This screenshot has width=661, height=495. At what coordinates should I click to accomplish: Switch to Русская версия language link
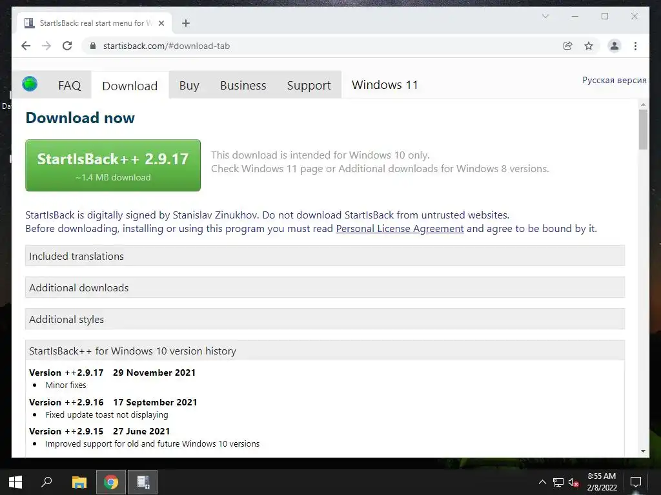614,80
